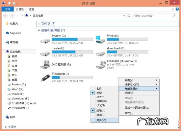Select the download (F:) drive icon
Screen dimensions: 181x131
[x=100, y=54]
